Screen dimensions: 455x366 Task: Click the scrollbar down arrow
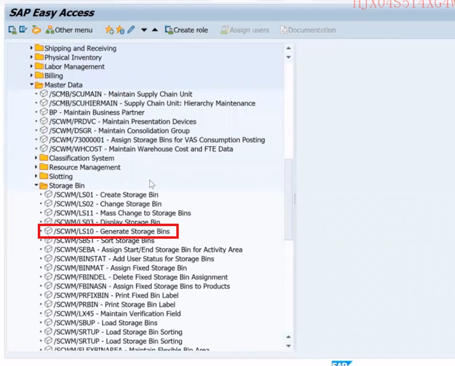pyautogui.click(x=289, y=346)
